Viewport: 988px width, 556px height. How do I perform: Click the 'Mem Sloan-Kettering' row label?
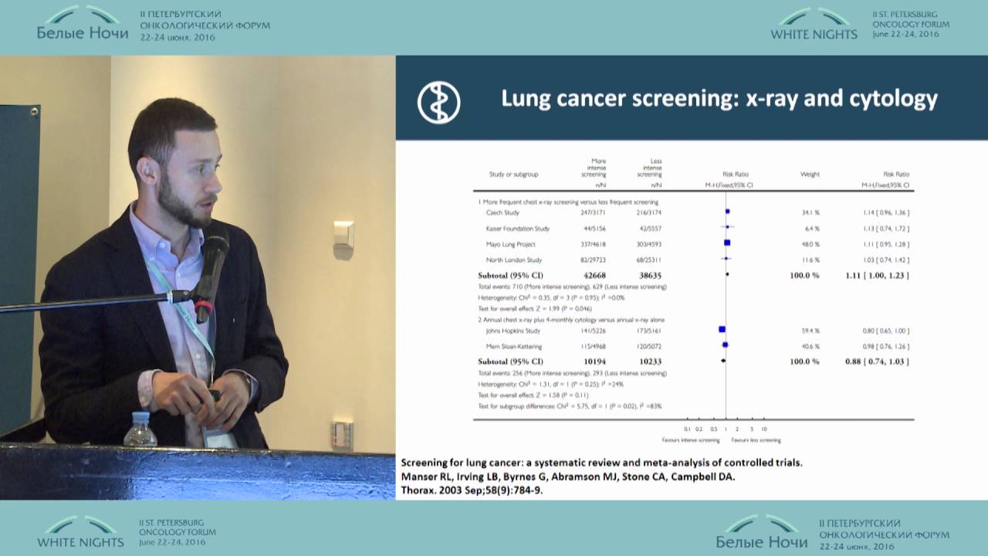click(x=513, y=347)
